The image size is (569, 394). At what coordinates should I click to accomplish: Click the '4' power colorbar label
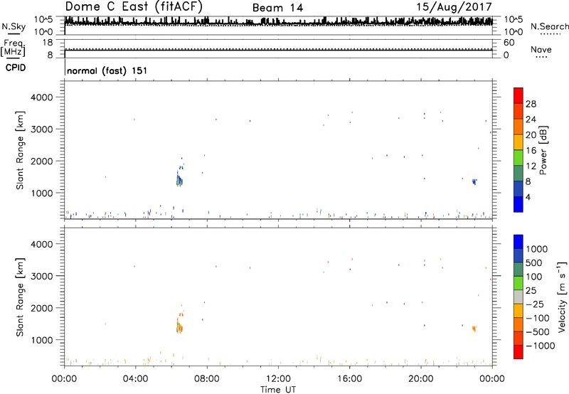[x=528, y=197]
